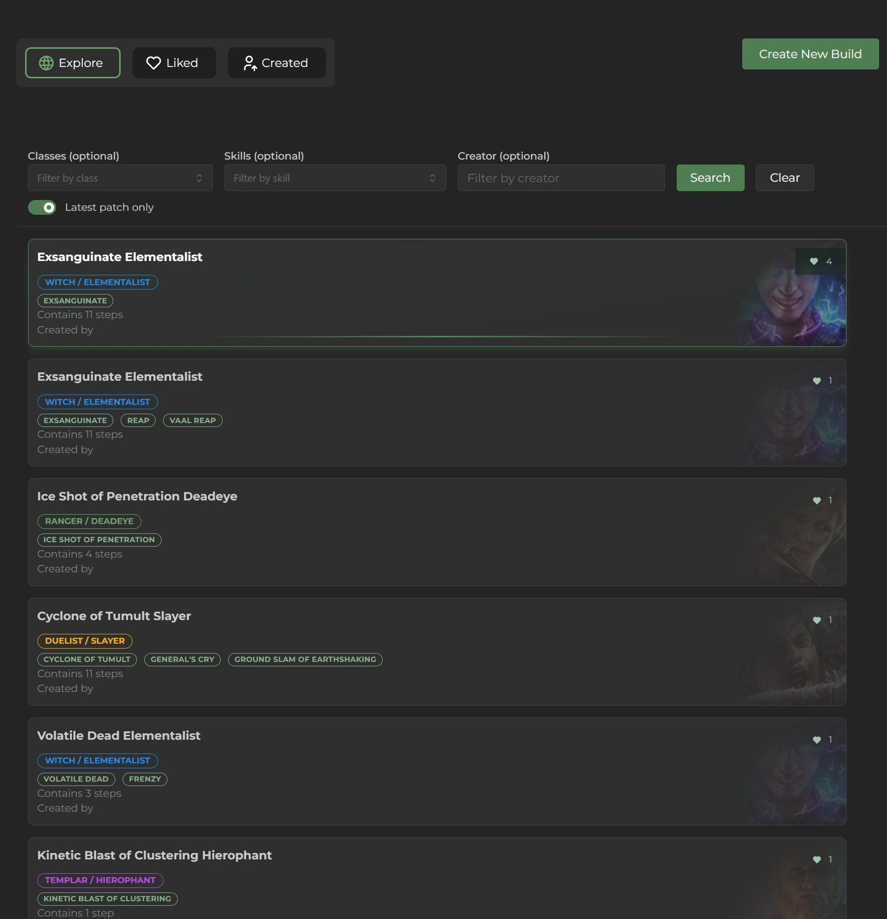887x919 pixels.
Task: Select the VAAL REAP skill tag
Action: [x=193, y=421]
